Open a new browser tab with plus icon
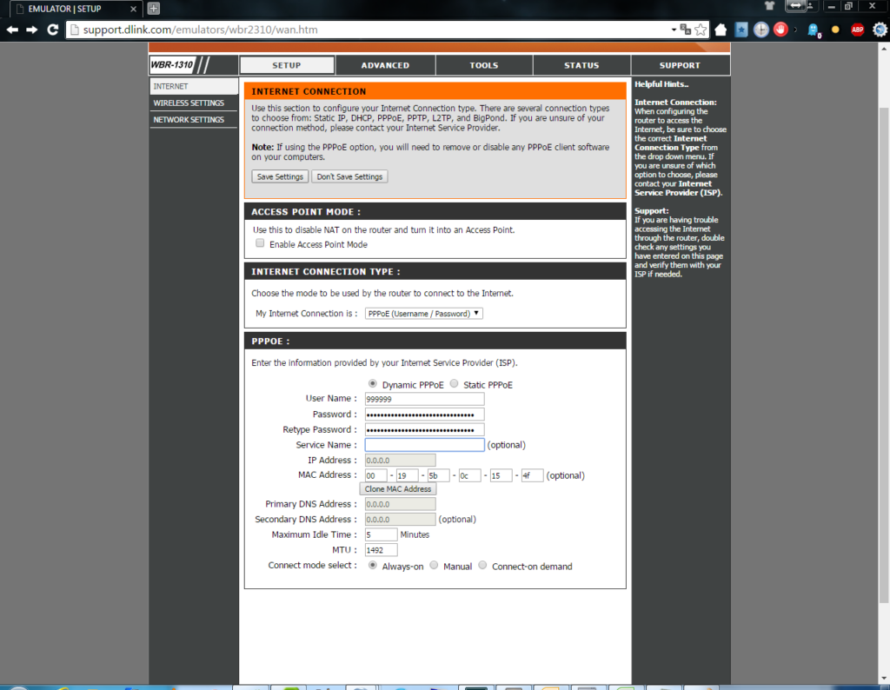This screenshot has height=690, width=890. 154,9
